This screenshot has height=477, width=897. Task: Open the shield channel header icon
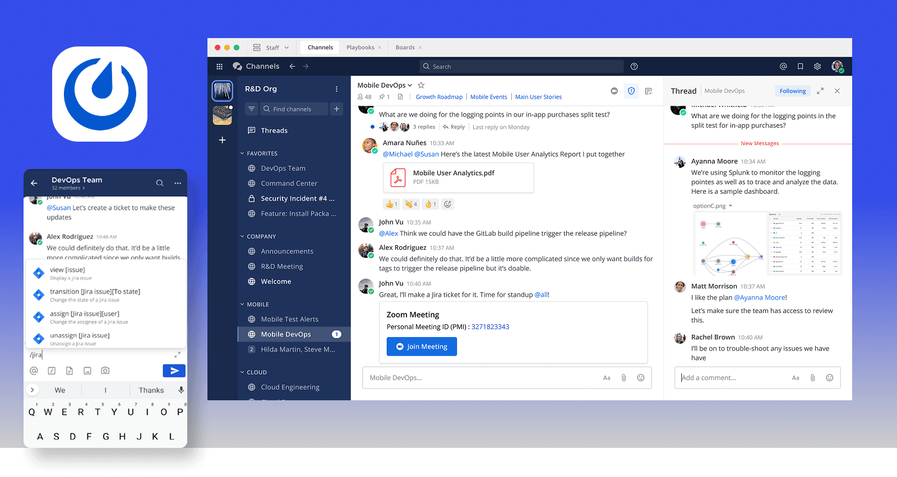(x=631, y=91)
